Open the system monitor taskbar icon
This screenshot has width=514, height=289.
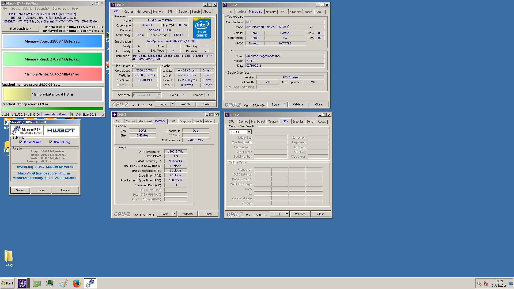point(50,283)
